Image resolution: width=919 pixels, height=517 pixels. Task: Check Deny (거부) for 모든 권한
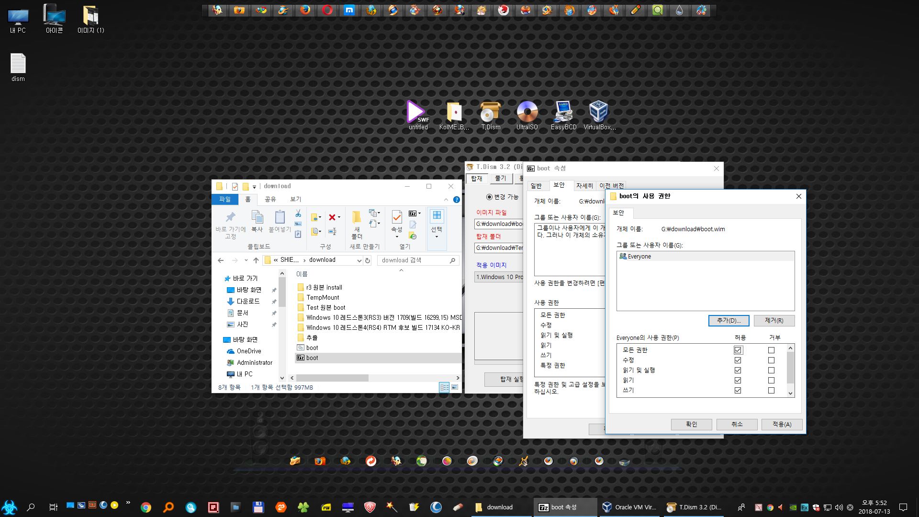tap(771, 350)
